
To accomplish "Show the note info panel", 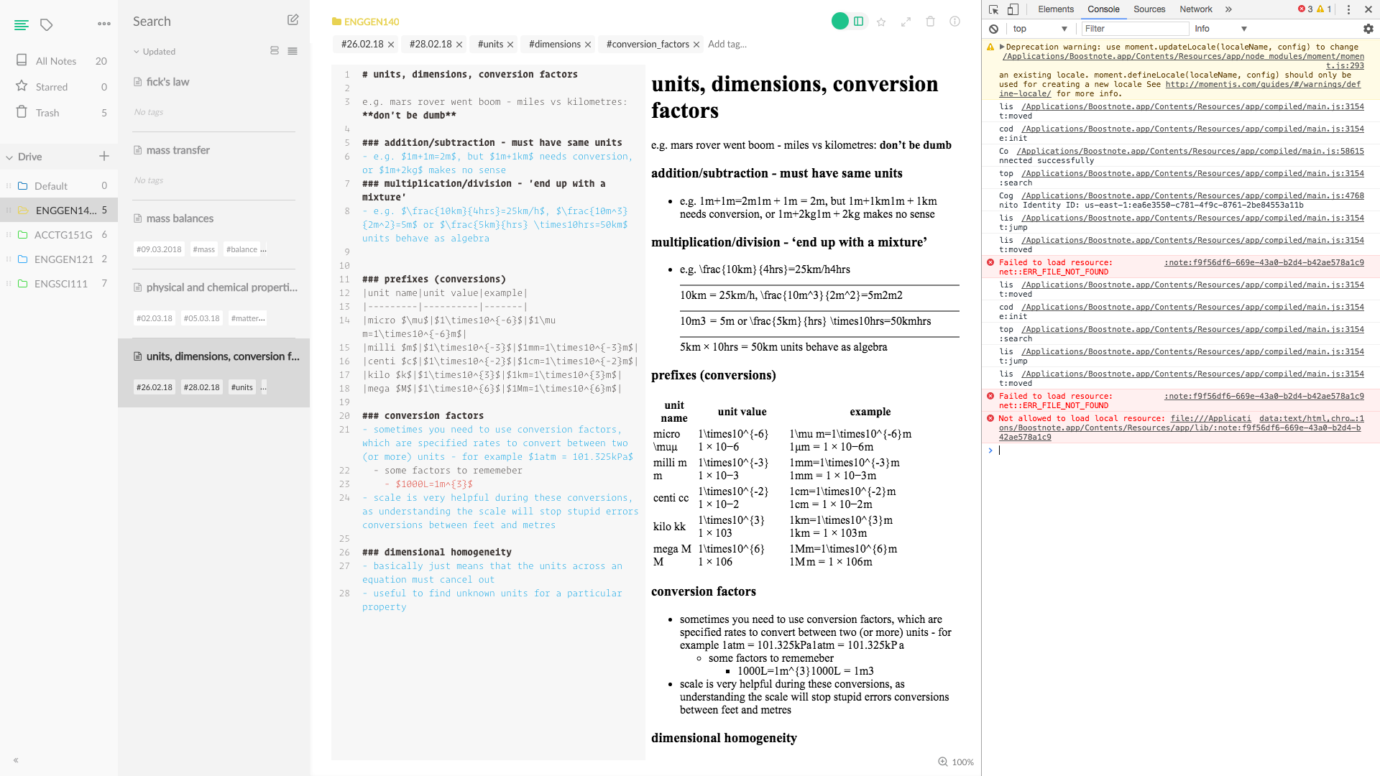I will 954,22.
